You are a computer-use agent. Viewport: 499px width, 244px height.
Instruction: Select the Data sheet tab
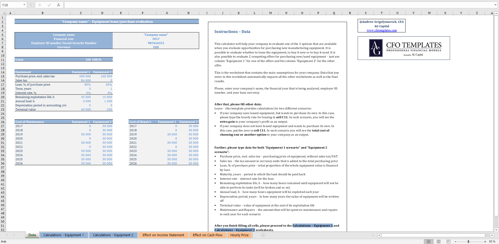(32, 235)
